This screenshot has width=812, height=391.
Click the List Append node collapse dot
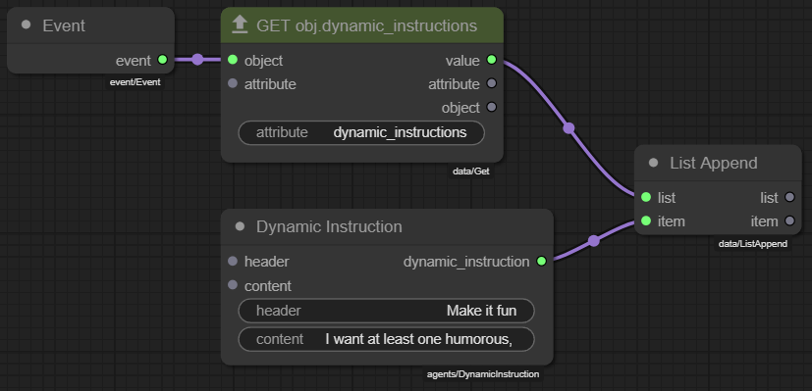tap(653, 163)
